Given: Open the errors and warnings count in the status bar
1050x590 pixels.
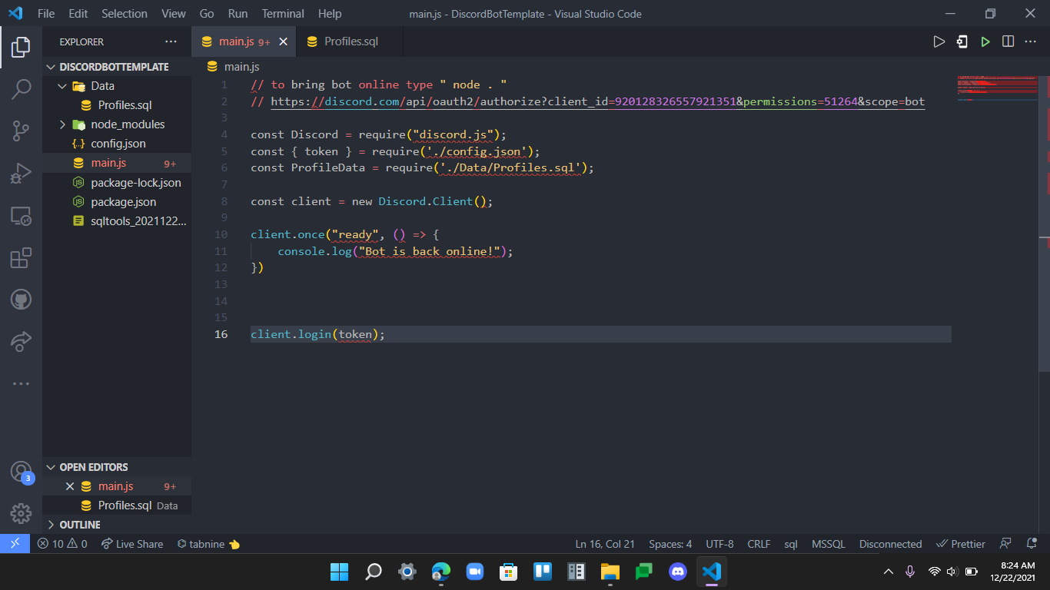Looking at the screenshot, I should [x=62, y=544].
